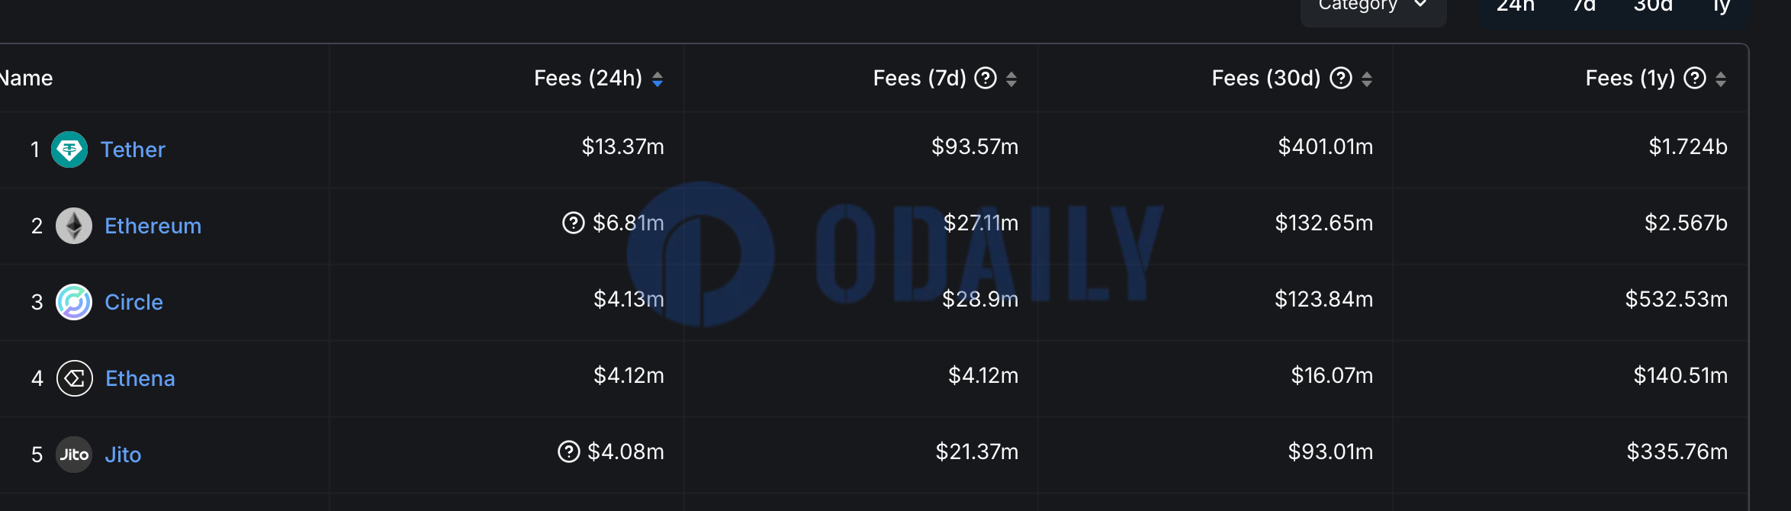Click help icon next to Fees (7d)
This screenshot has height=511, width=1791.
coord(986,78)
